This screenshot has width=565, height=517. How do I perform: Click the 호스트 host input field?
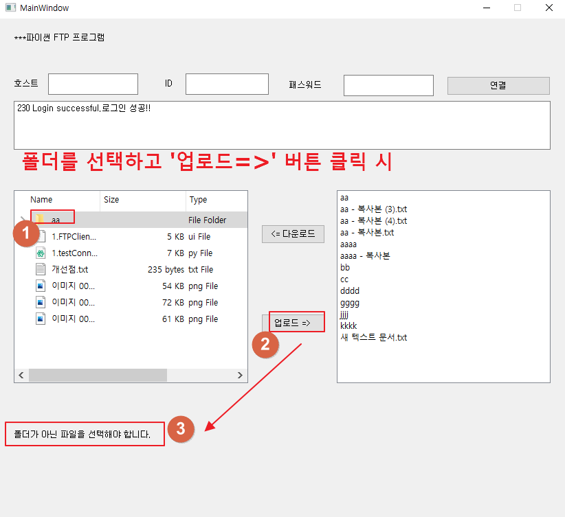pos(93,84)
